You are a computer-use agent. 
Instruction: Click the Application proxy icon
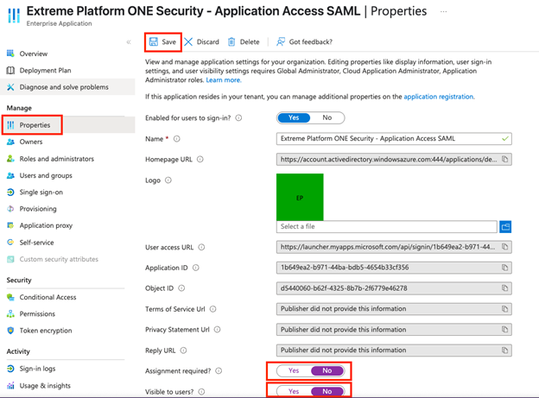point(10,225)
